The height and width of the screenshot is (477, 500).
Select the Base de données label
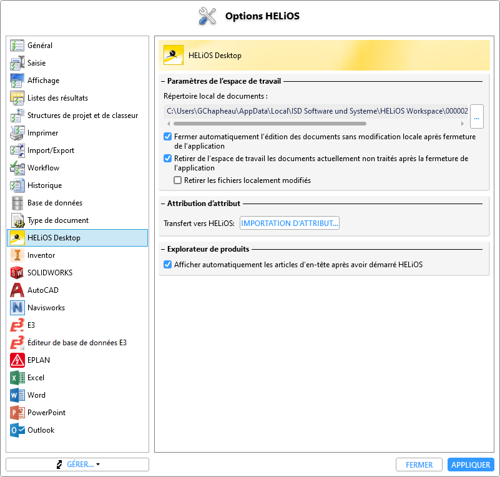pos(55,203)
